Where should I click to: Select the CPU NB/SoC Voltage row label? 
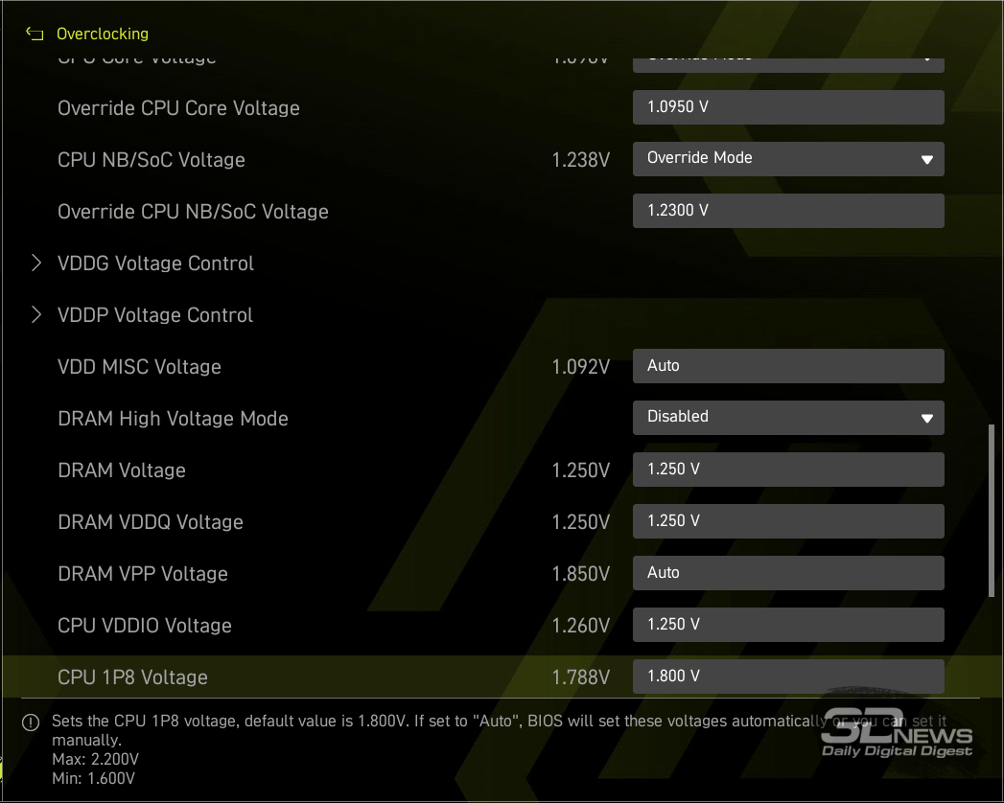point(152,160)
